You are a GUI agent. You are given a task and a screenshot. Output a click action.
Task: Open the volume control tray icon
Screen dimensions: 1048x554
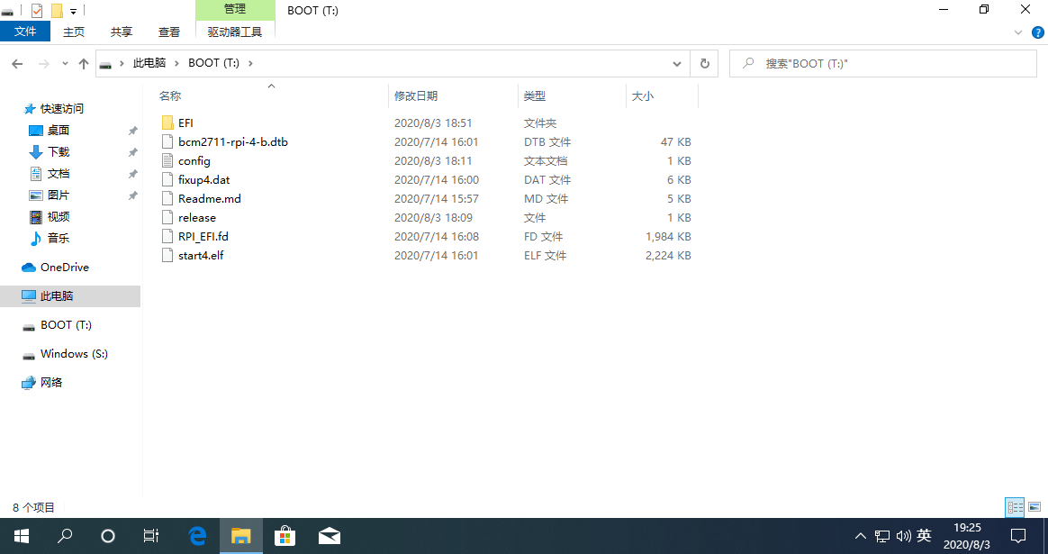pyautogui.click(x=904, y=535)
